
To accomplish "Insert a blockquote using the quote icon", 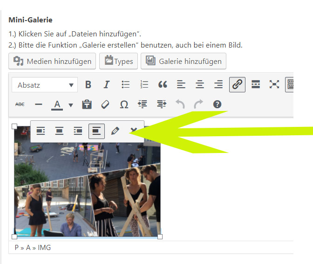I will (163, 84).
